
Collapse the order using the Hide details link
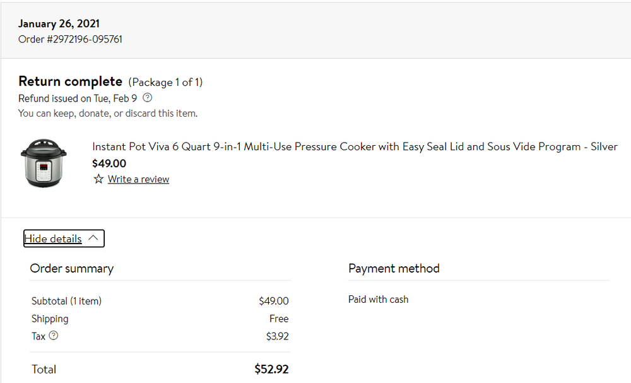click(53, 239)
